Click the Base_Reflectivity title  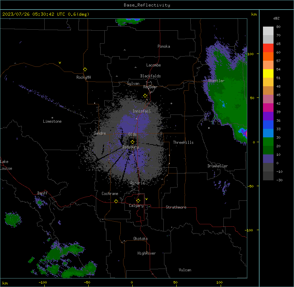click(147, 5)
